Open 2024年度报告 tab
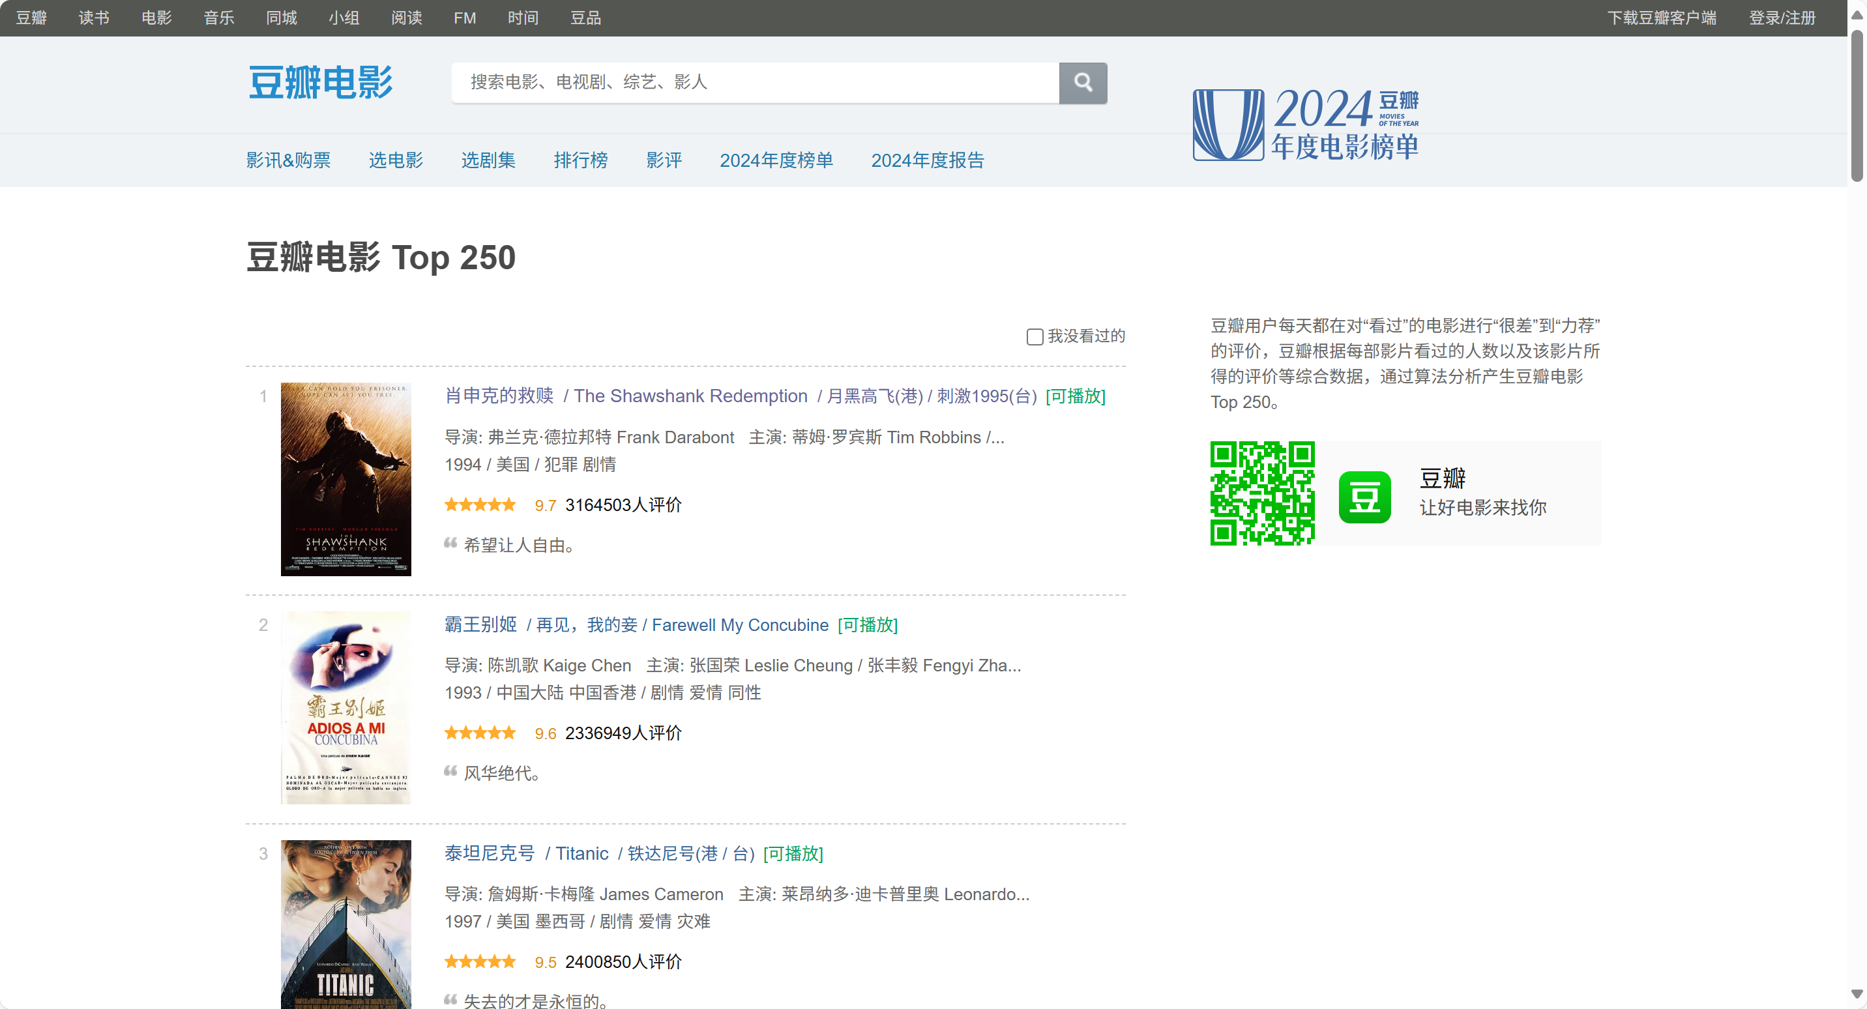 click(928, 160)
